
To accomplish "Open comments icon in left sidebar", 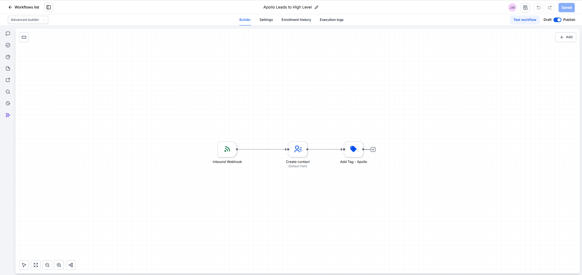I will [8, 34].
